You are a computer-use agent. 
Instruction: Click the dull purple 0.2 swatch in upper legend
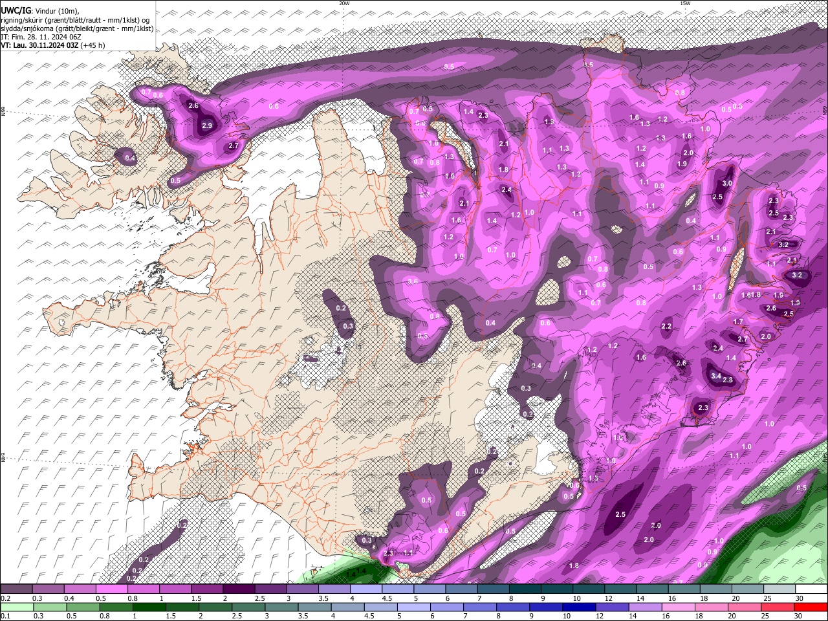tap(16, 589)
